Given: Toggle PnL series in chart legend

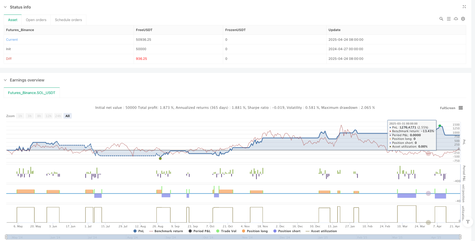Looking at the screenshot, I should [139, 231].
